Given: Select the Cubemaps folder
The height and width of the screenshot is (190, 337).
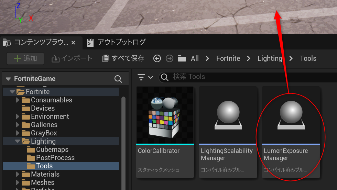Looking at the screenshot, I should pyautogui.click(x=52, y=149).
